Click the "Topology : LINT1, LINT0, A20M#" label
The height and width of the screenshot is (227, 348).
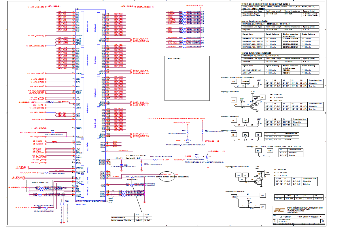[273, 146]
